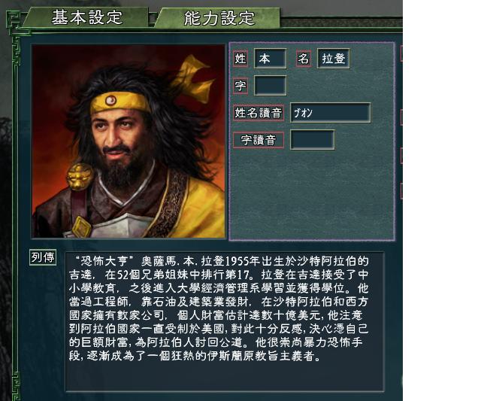Click the 字 label button
The image size is (481, 401).
point(240,86)
